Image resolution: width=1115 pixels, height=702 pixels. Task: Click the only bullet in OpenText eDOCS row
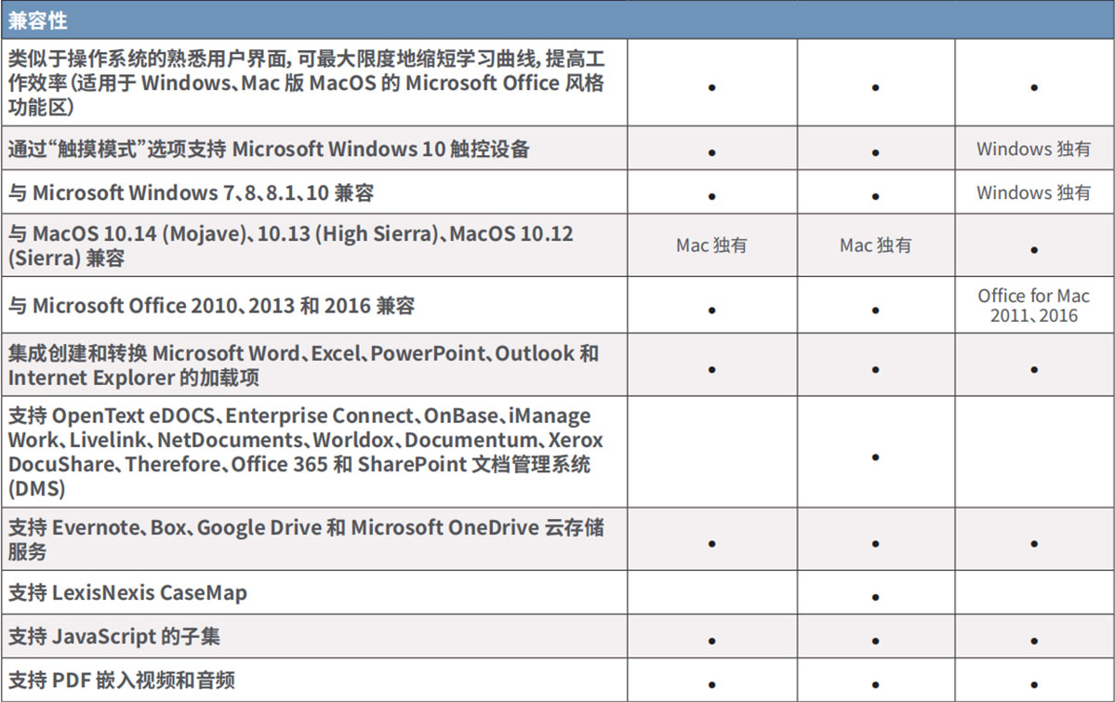click(875, 457)
